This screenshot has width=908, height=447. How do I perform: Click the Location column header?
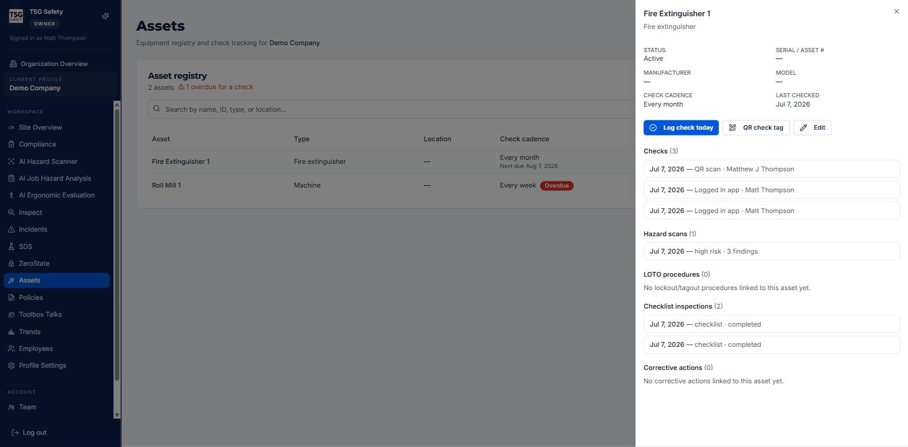(x=437, y=139)
